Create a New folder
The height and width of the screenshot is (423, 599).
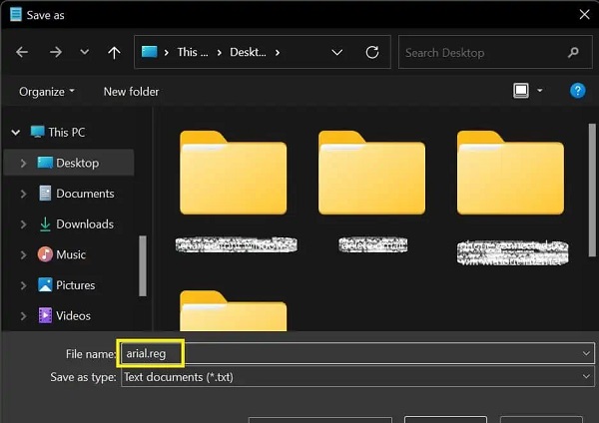[131, 92]
